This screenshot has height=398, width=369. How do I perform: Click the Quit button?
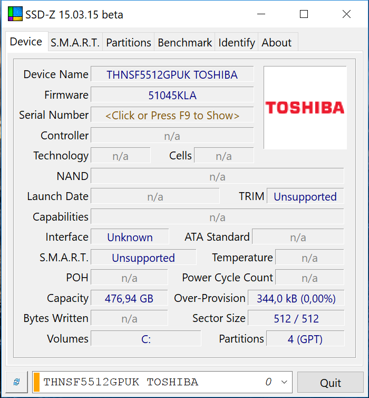330,383
